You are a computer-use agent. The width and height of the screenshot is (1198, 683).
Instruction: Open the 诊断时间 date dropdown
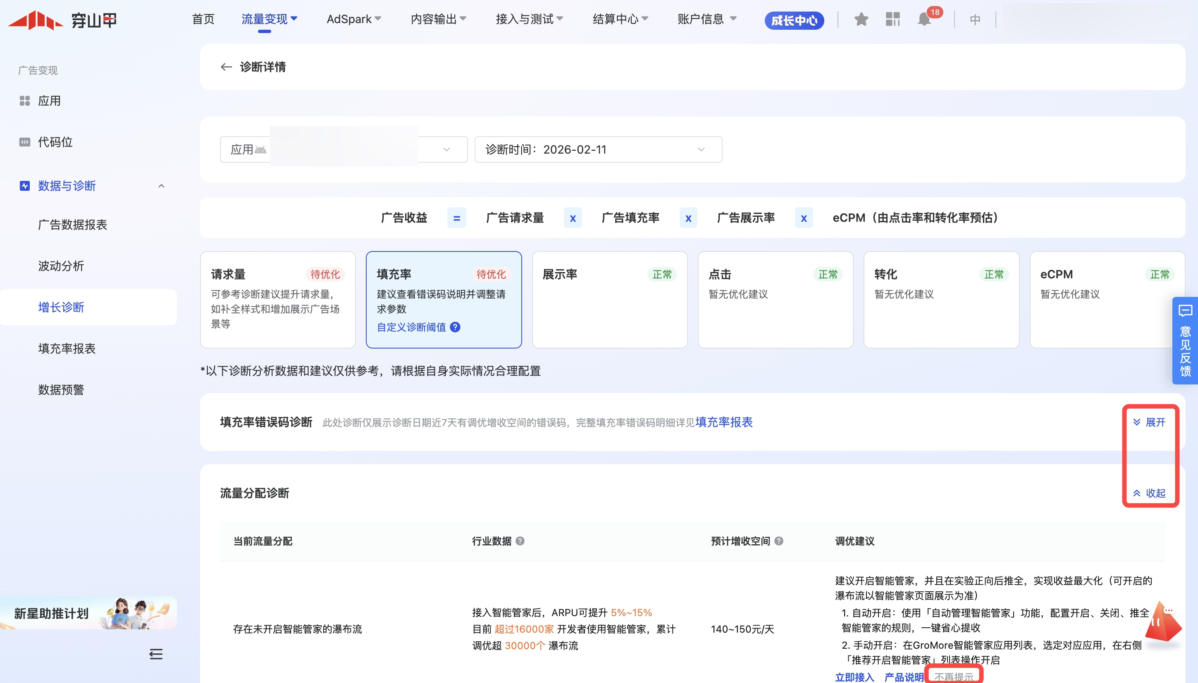pyautogui.click(x=598, y=149)
